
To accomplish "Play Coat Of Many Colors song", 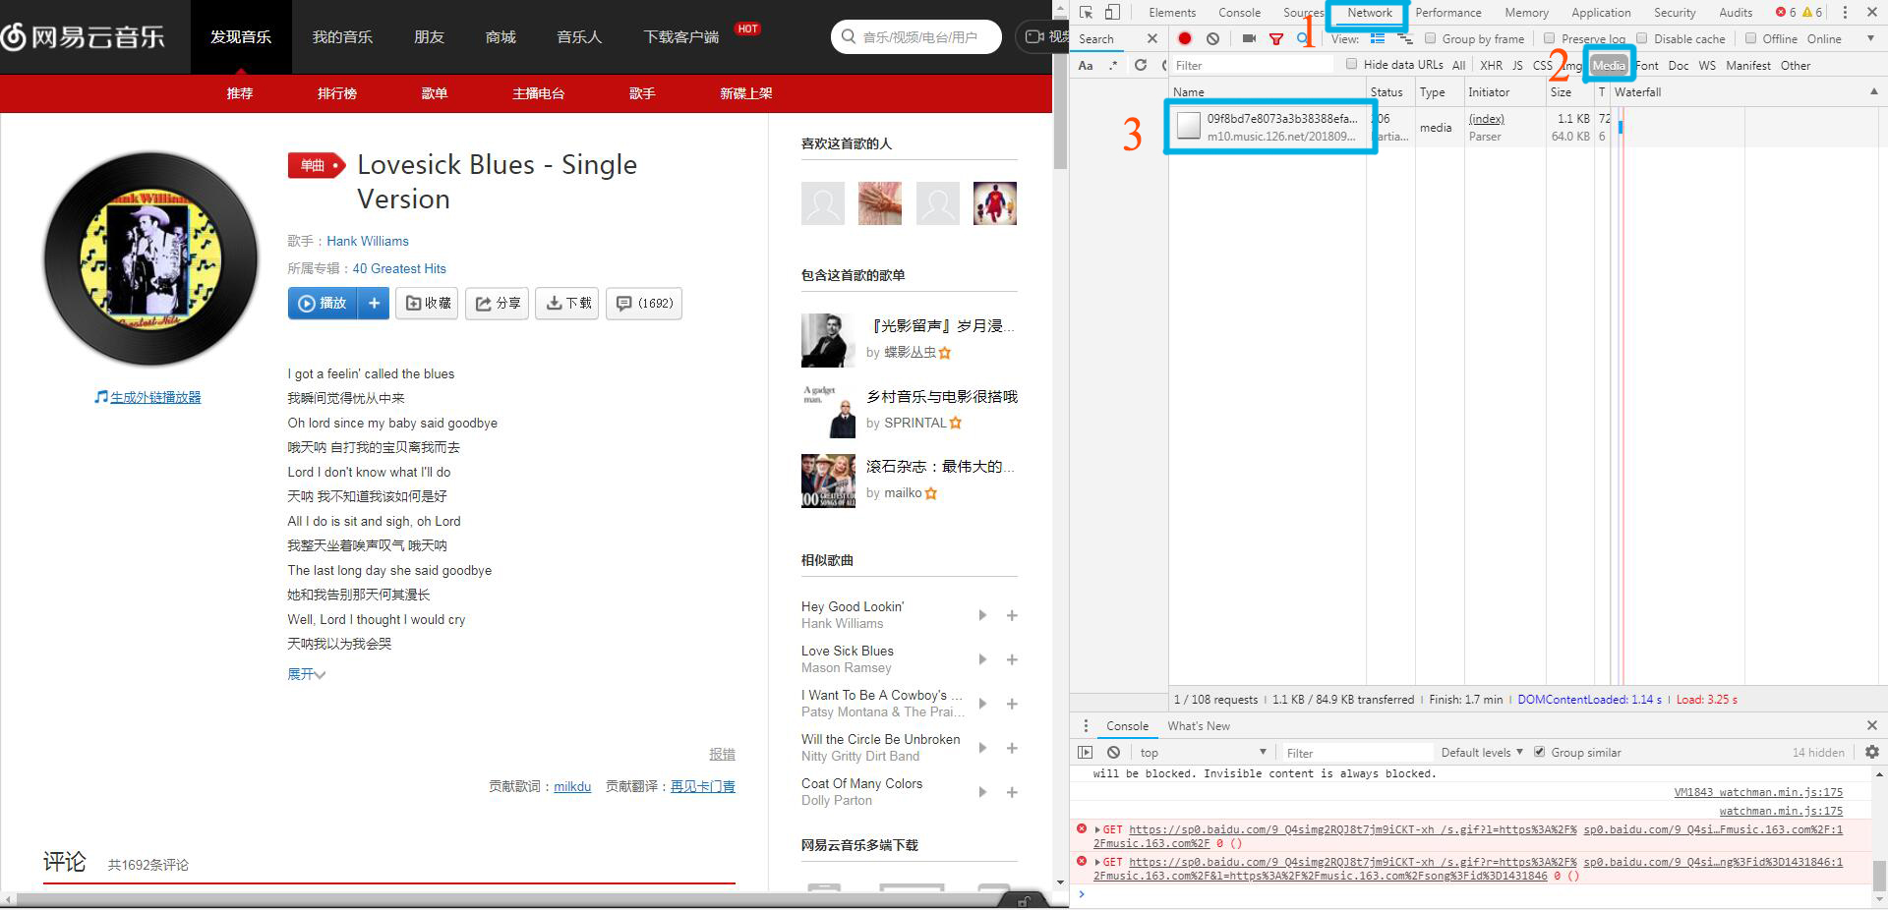I will 982,792.
